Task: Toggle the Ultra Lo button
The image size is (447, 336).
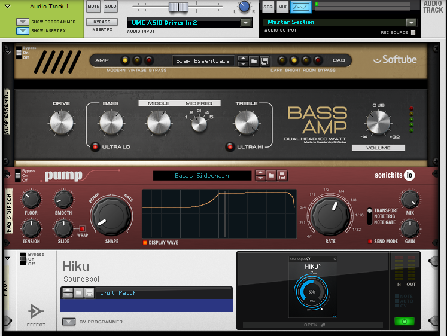Action: tap(95, 146)
